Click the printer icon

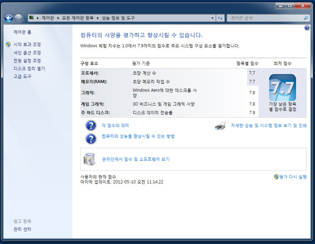(220, 126)
